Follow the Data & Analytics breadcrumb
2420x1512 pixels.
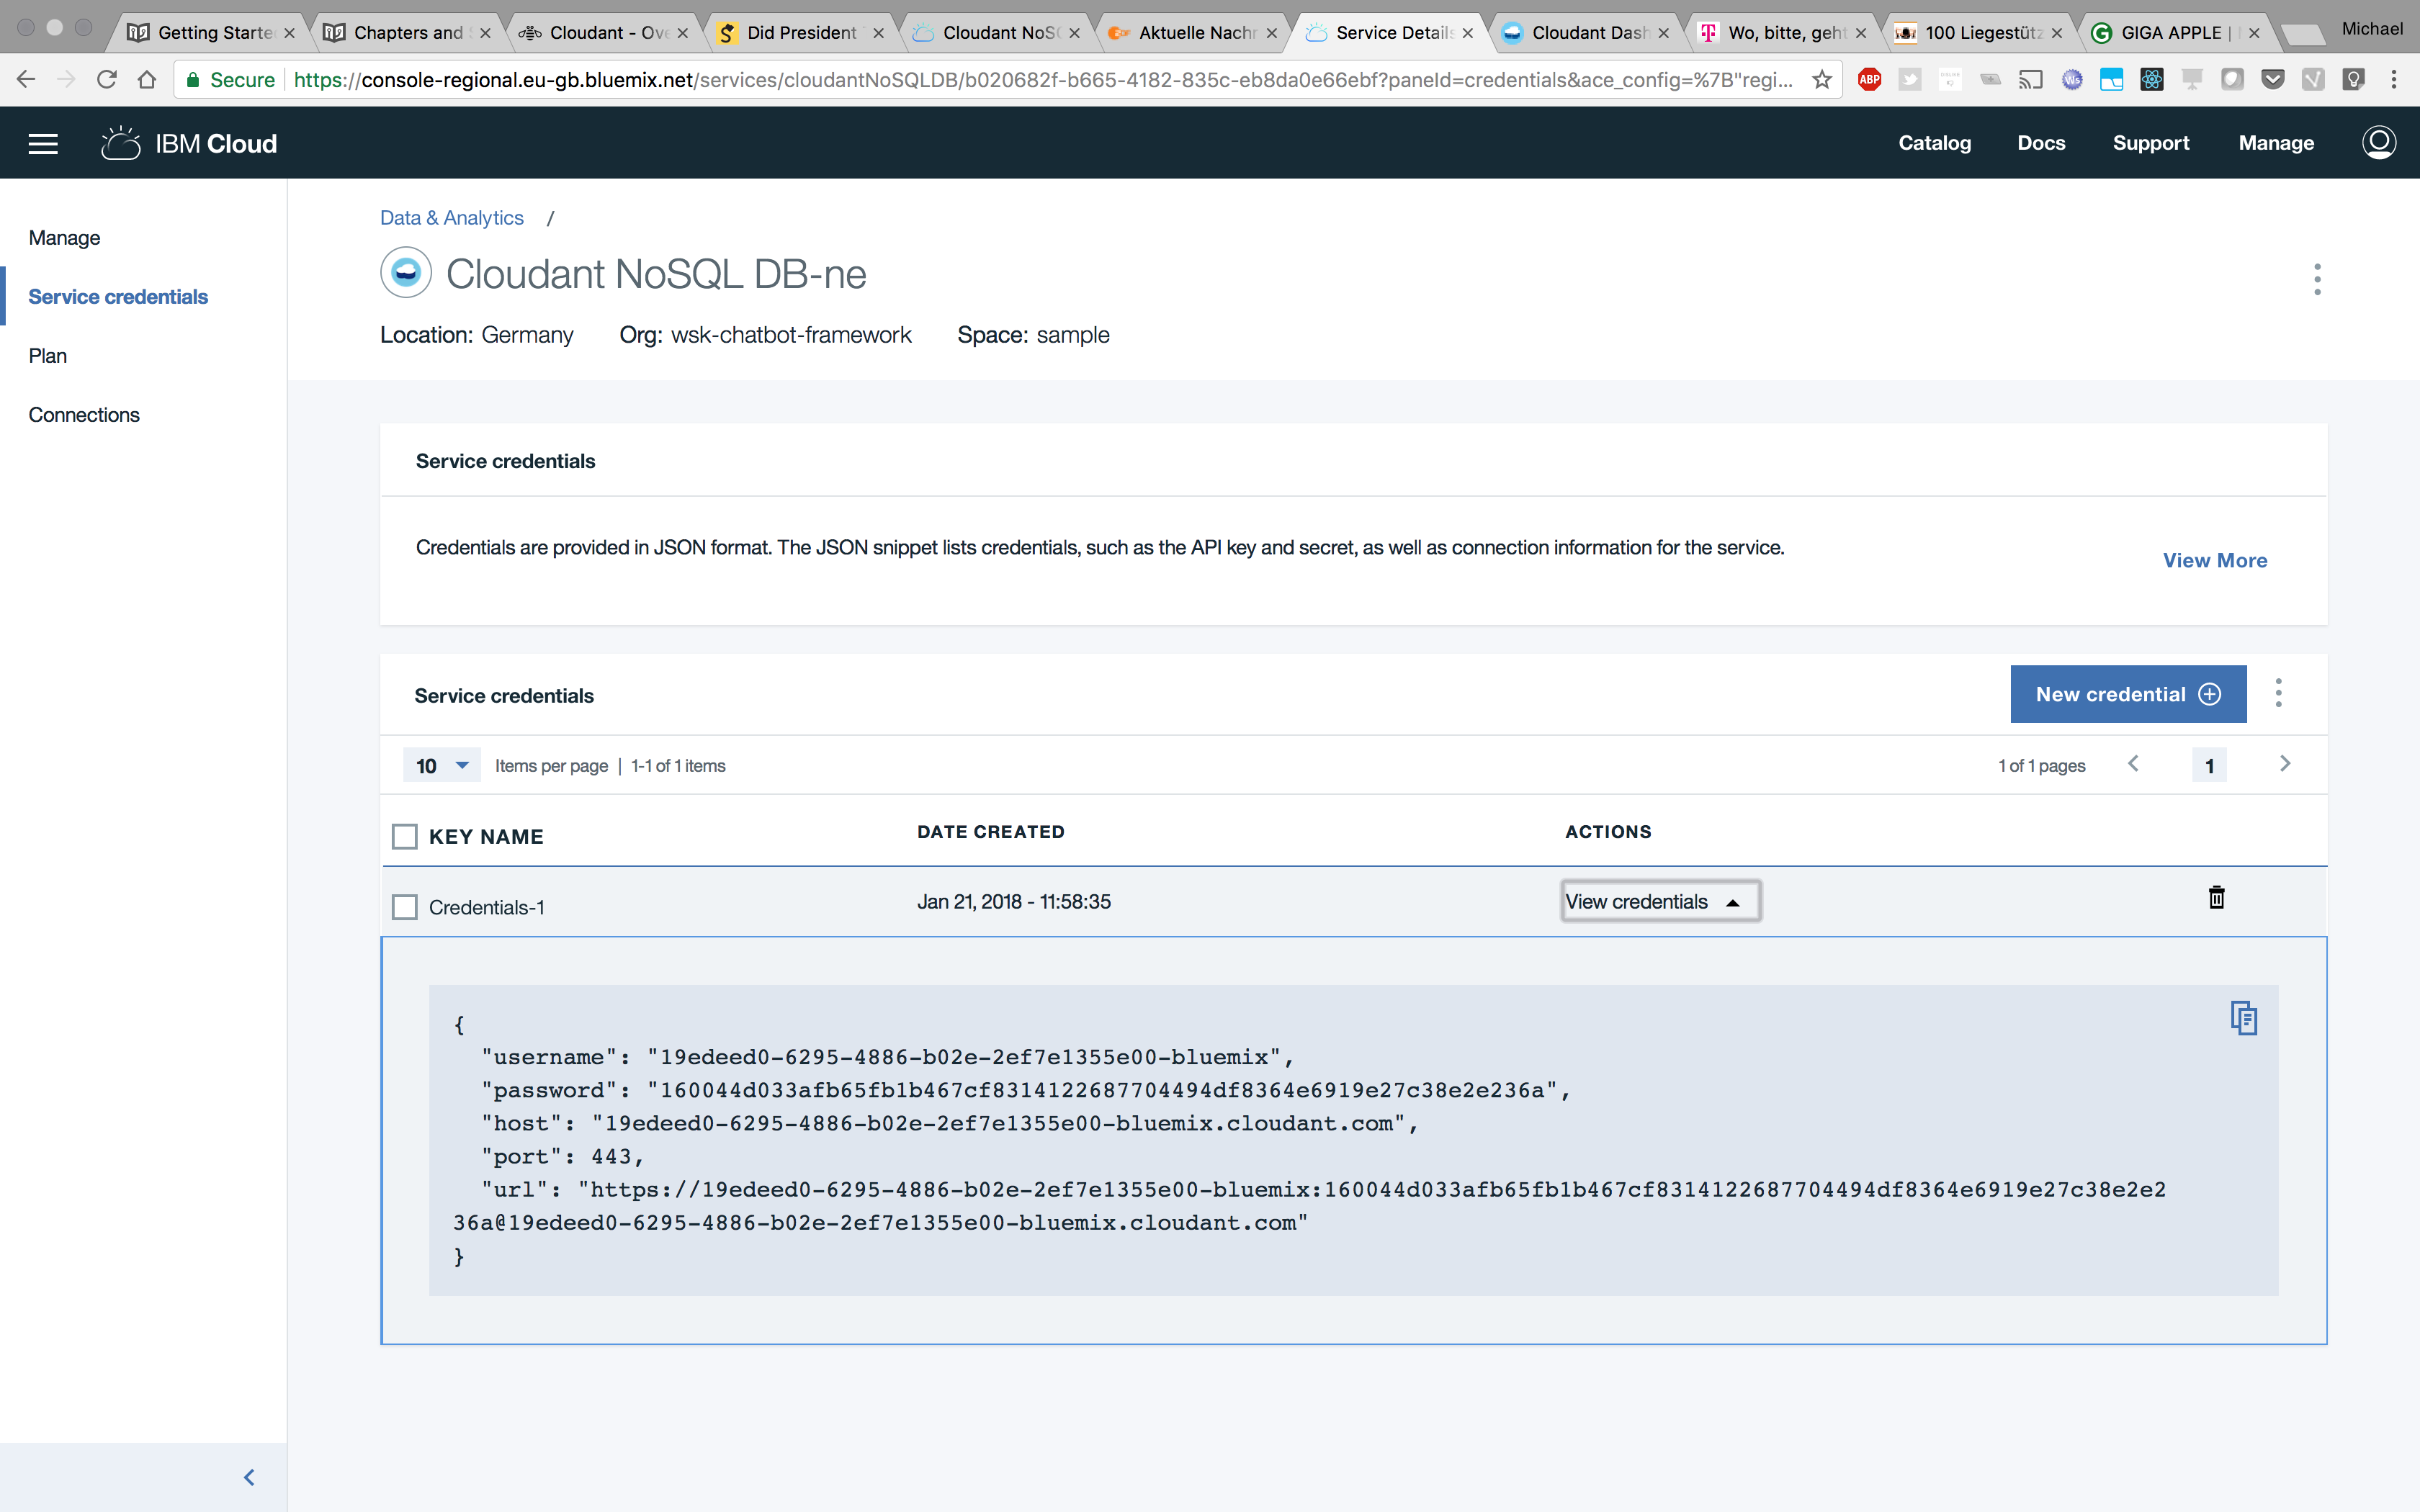pos(451,218)
